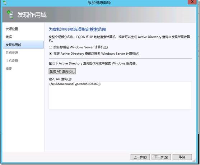This screenshot has width=200, height=165.
Task: Click the 键入 AD 查询(T) label
Action: click(60, 79)
